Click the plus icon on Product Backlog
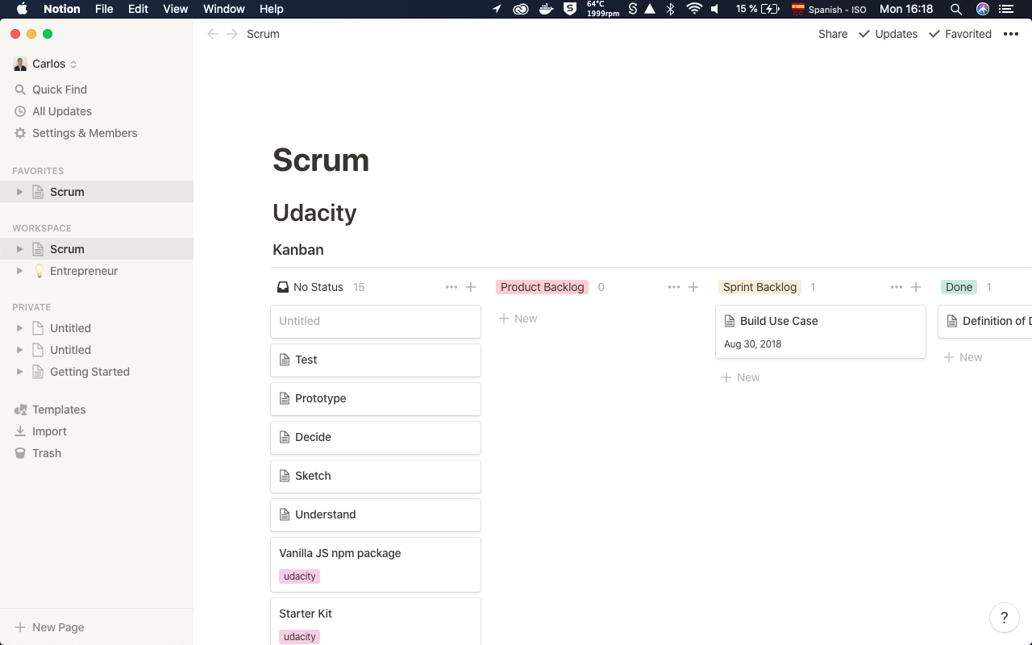This screenshot has height=645, width=1032. [x=693, y=287]
